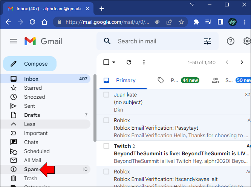The width and height of the screenshot is (251, 187).
Task: Select the Juan kate email checkbox
Action: (x=106, y=95)
